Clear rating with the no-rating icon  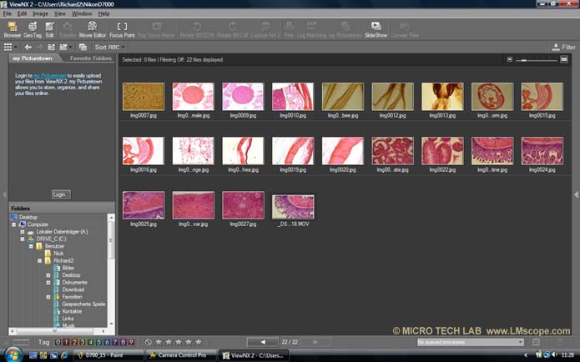149,342
